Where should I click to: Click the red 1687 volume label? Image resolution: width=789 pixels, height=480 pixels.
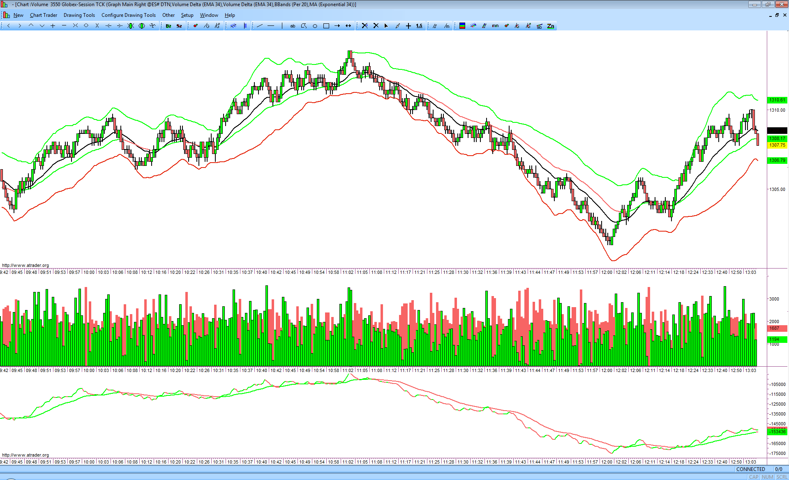[x=777, y=328]
